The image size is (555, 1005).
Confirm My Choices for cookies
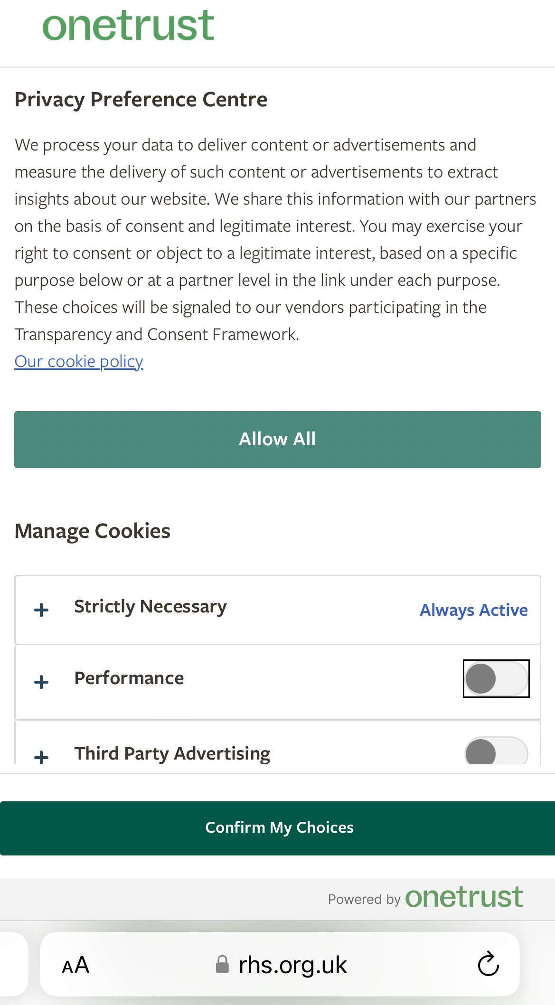279,827
